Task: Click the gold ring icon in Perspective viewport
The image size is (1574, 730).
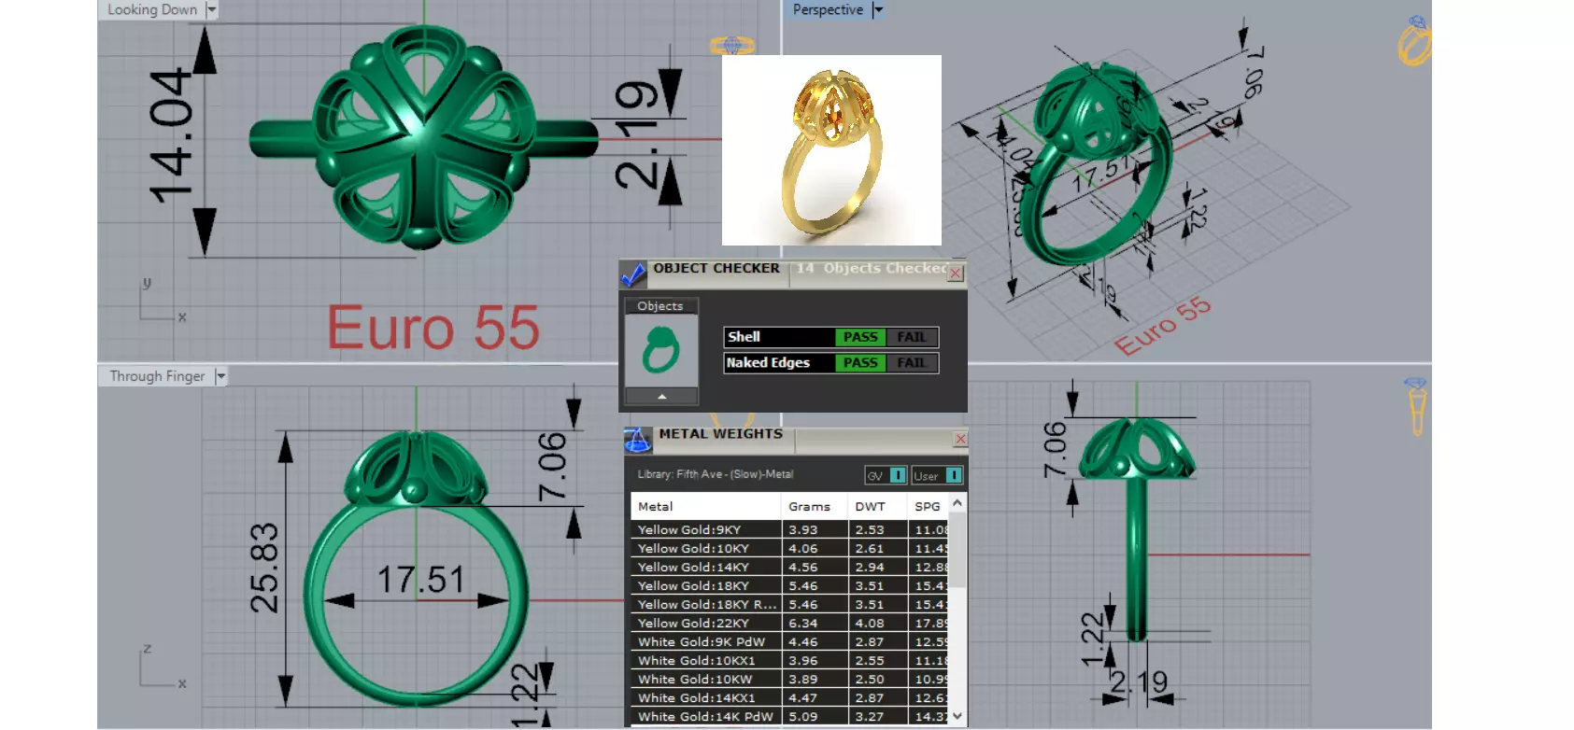Action: 1414,42
